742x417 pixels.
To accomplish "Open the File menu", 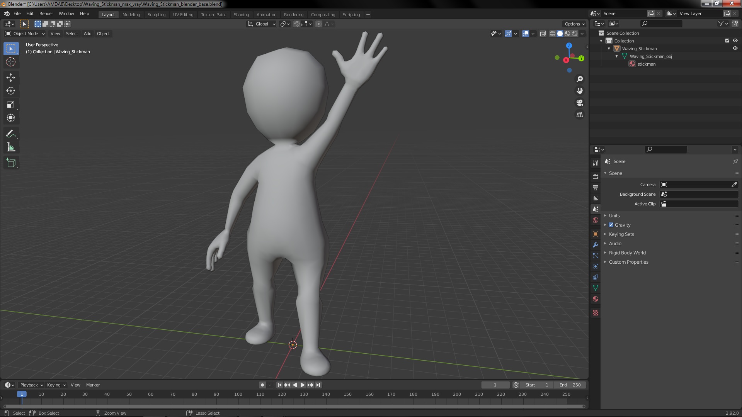I will (x=17, y=14).
